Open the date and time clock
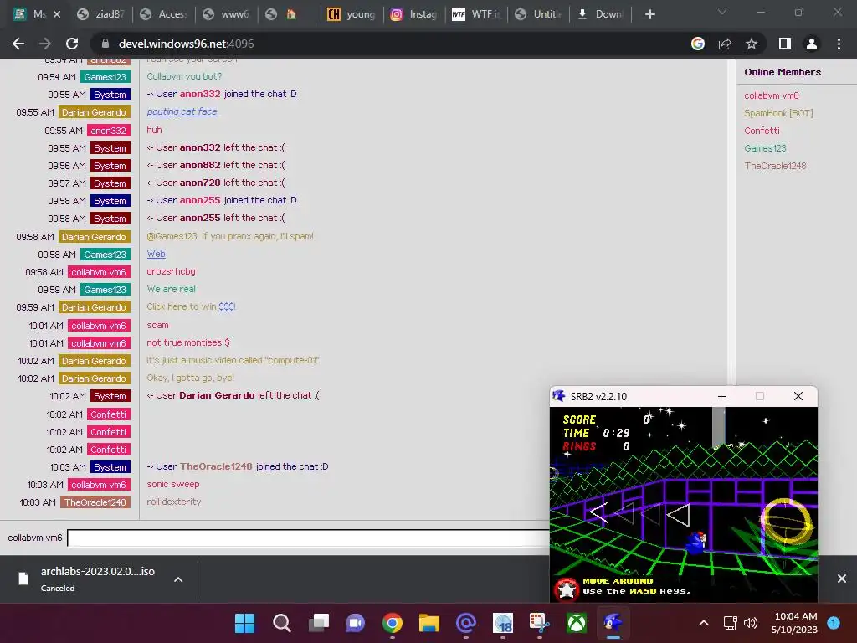This screenshot has height=643, width=857. click(x=794, y=623)
